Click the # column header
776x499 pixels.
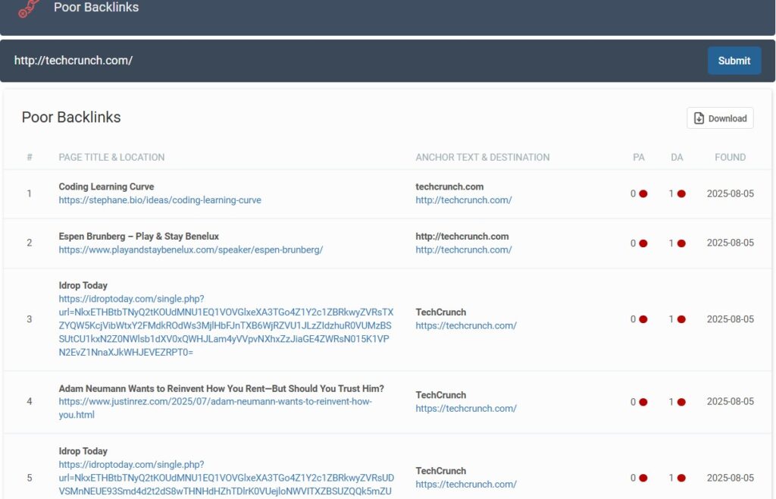click(x=30, y=158)
